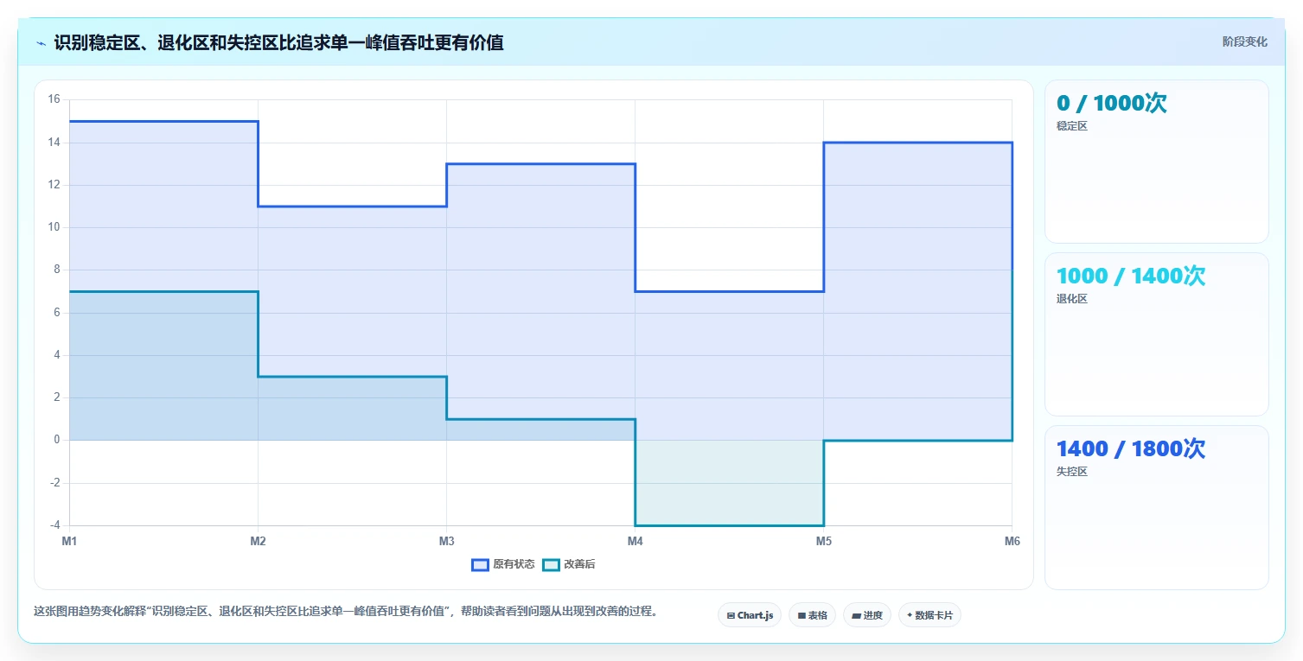Click the M1 x-axis label
The image size is (1303, 661).
tap(69, 542)
